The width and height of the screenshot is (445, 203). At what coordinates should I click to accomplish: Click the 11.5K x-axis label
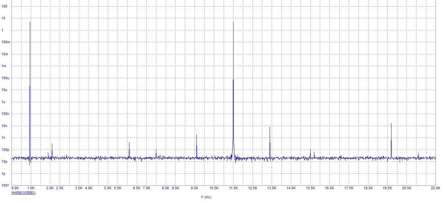click(x=234, y=188)
